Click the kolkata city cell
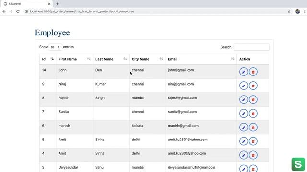This screenshot has width=307, height=172. pyautogui.click(x=147, y=128)
